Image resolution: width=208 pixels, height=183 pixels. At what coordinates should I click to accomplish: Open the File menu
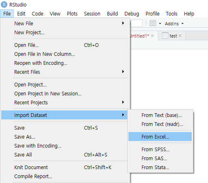point(7,13)
